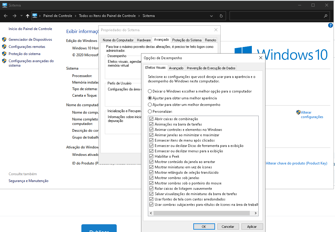This screenshot has width=335, height=232.
Task: Click the Aplicar button
Action: click(x=252, y=227)
